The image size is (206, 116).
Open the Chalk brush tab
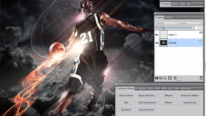tap(177, 88)
